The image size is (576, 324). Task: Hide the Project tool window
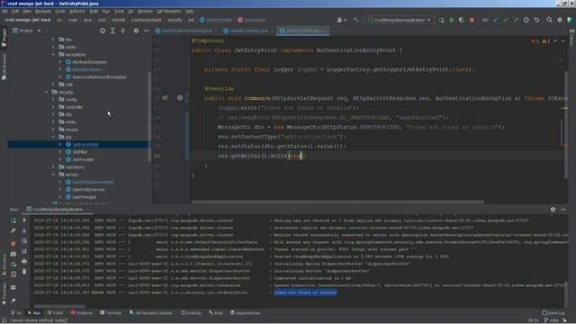pos(147,31)
